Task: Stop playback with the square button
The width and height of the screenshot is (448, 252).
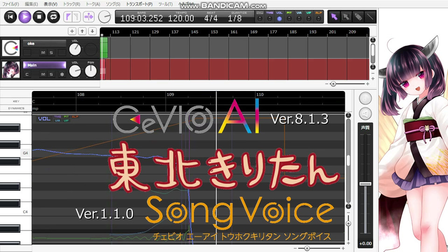Action: pos(39,17)
